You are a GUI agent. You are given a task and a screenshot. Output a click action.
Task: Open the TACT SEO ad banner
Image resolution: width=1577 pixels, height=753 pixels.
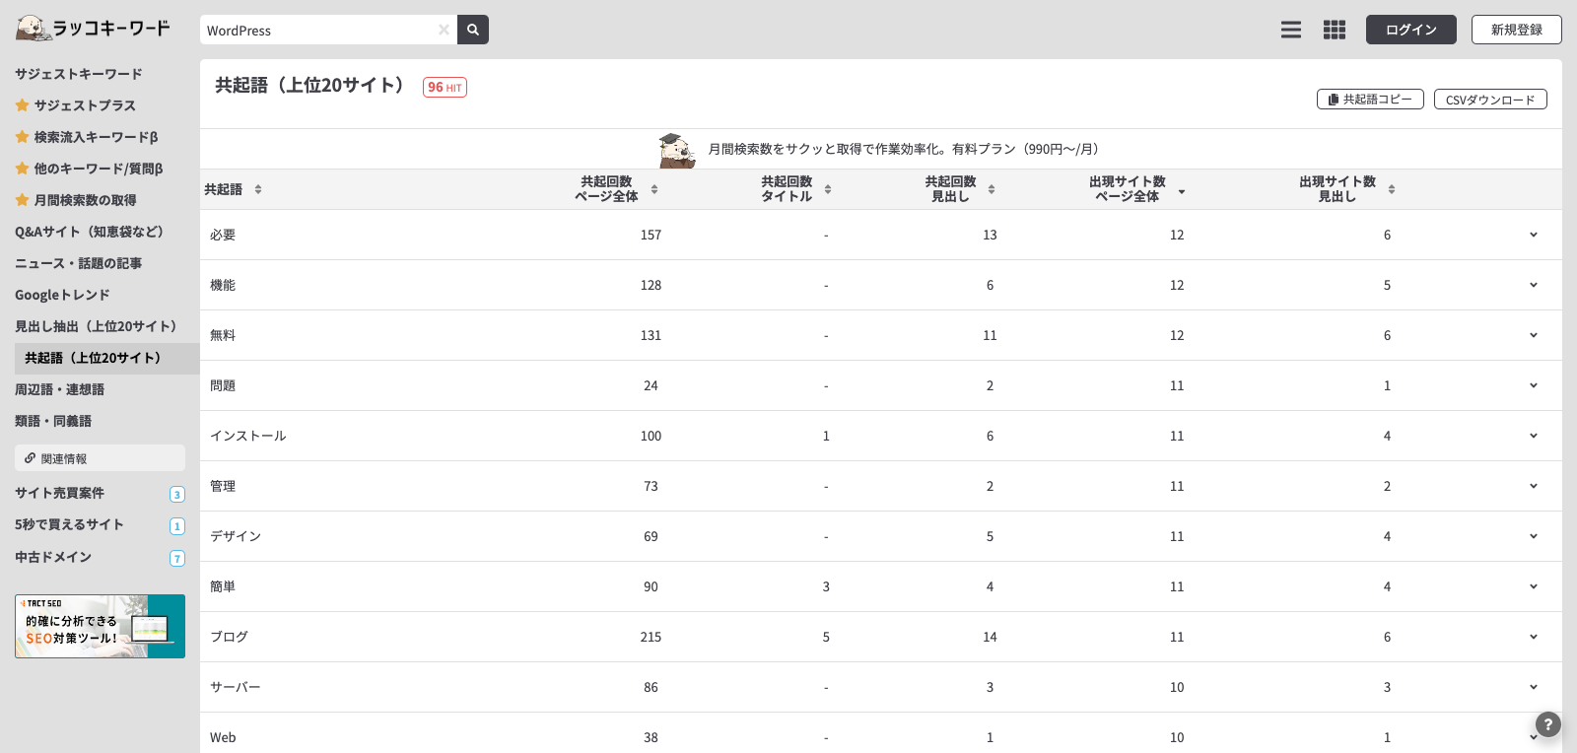tap(100, 626)
